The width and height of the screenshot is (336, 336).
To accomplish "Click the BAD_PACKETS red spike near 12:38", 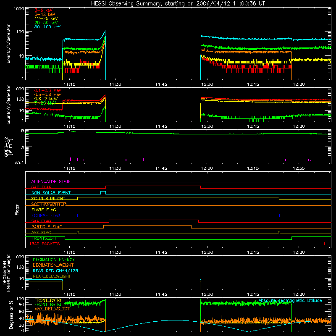I will [x=324, y=244].
